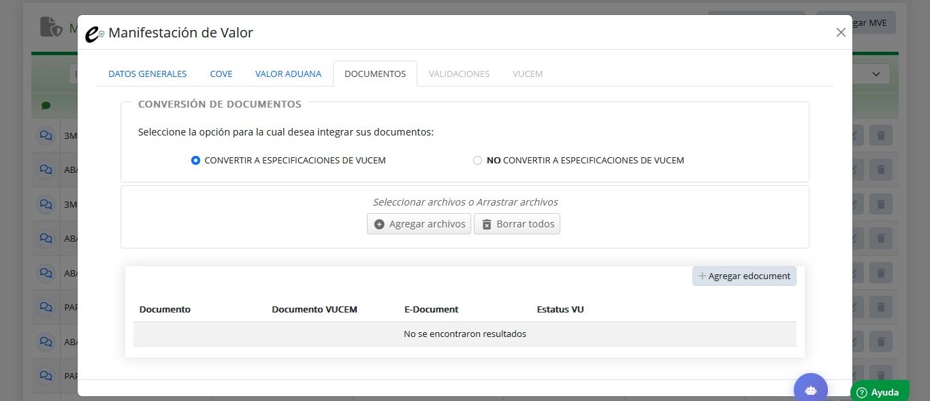Viewport: 930px width, 401px height.
Task: Open the COVE tab
Action: [221, 74]
